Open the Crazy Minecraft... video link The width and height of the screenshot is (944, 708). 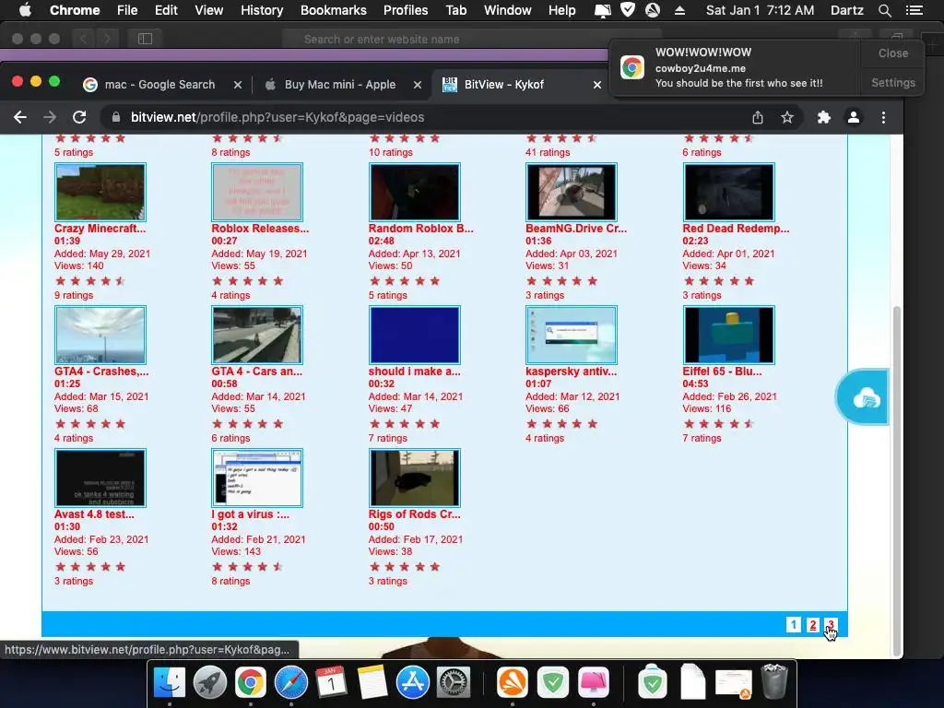(x=100, y=229)
